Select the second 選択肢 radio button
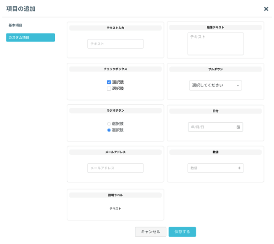 [109, 130]
